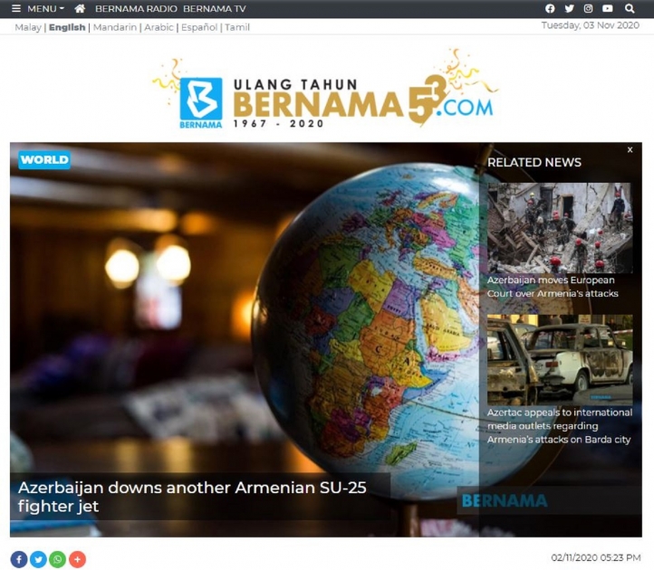The width and height of the screenshot is (654, 570).
Task: Open the burnt cars thumbnail
Action: click(560, 359)
